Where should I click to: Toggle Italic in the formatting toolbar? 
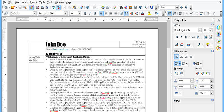point(90,13)
